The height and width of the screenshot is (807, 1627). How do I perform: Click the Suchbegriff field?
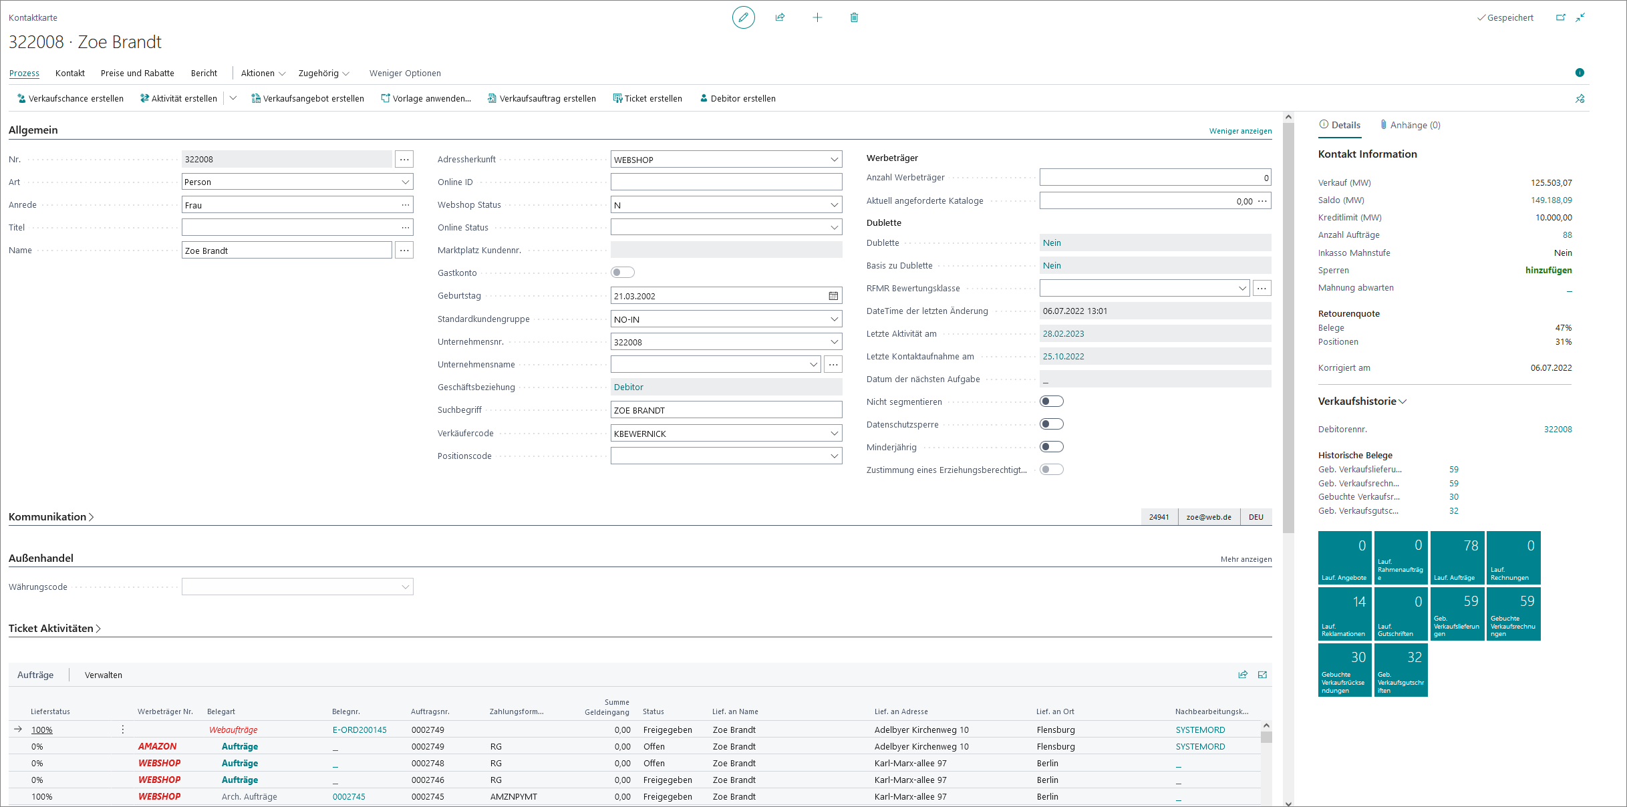[726, 410]
